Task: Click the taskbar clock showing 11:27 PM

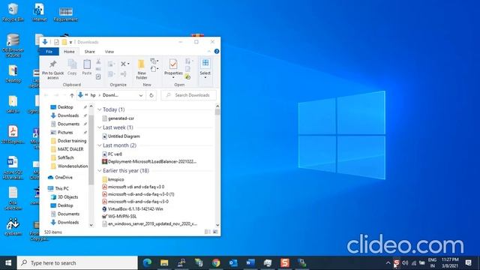Action: coord(450,262)
